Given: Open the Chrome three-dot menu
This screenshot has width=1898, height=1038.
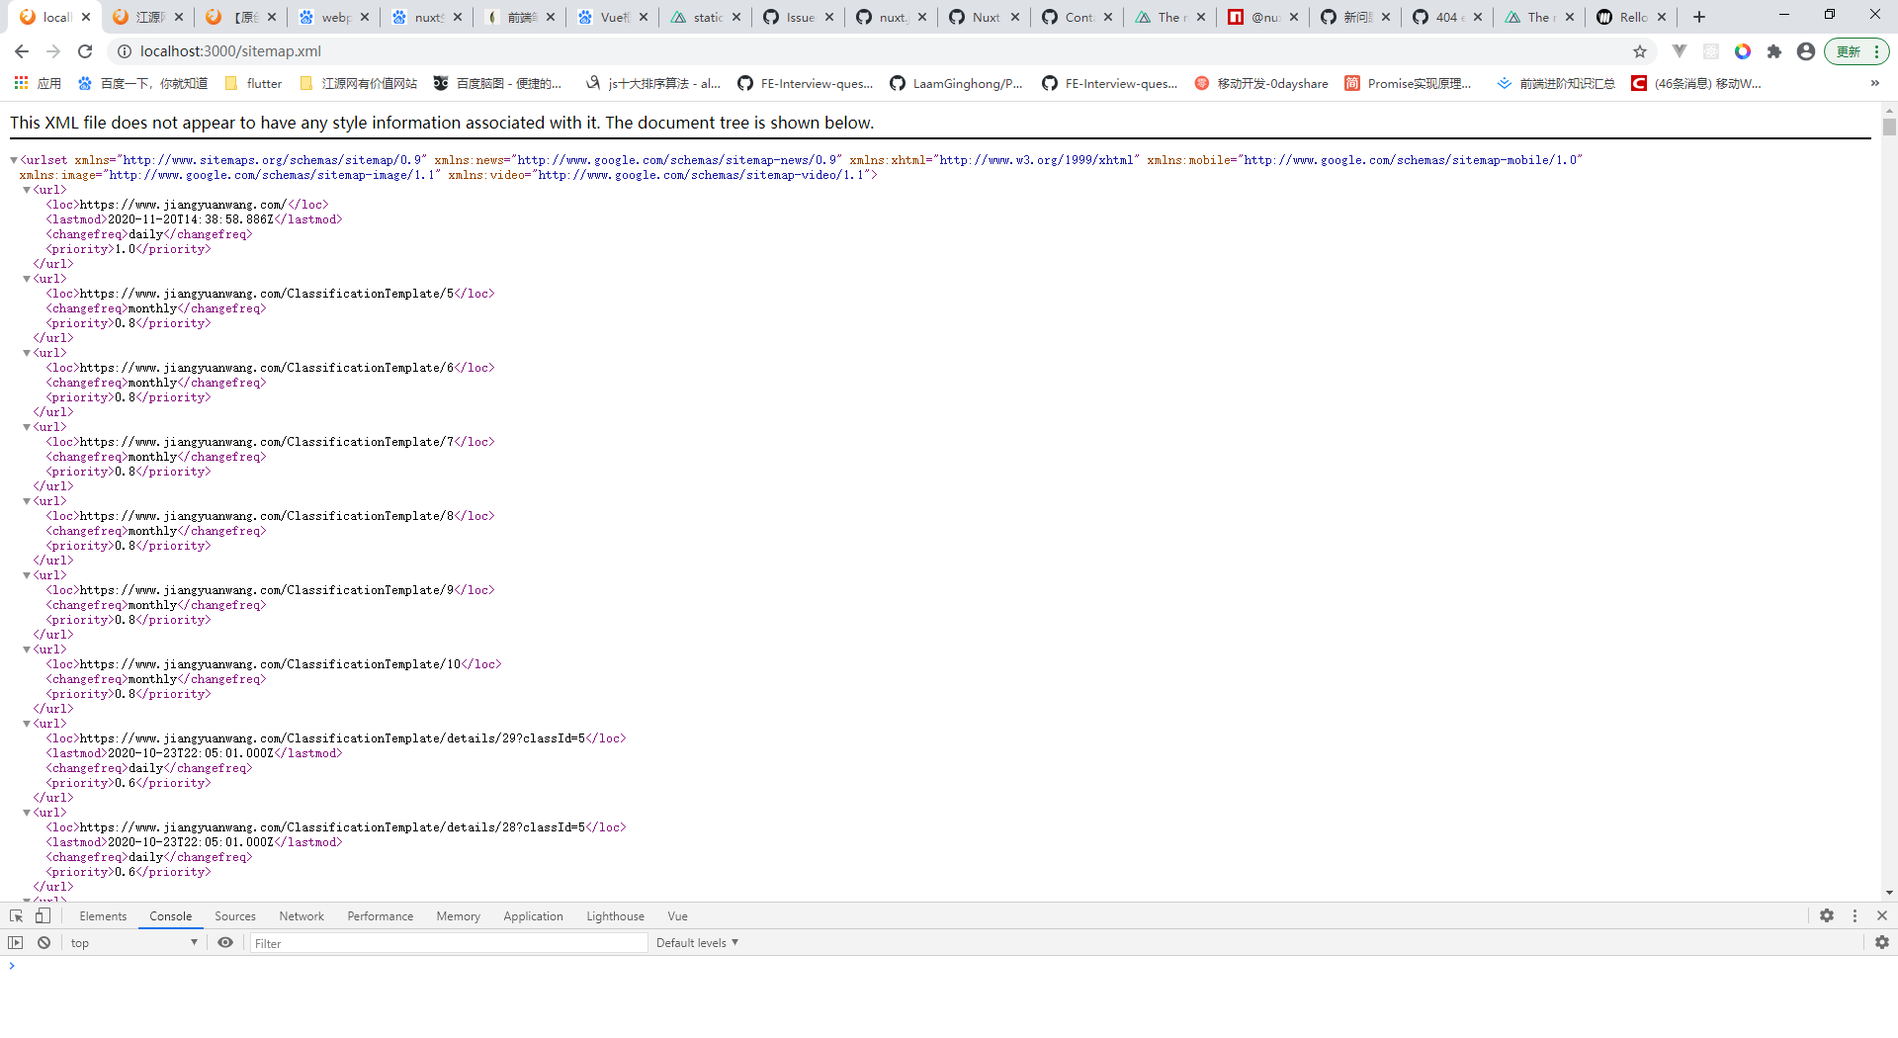Looking at the screenshot, I should coord(1875,51).
